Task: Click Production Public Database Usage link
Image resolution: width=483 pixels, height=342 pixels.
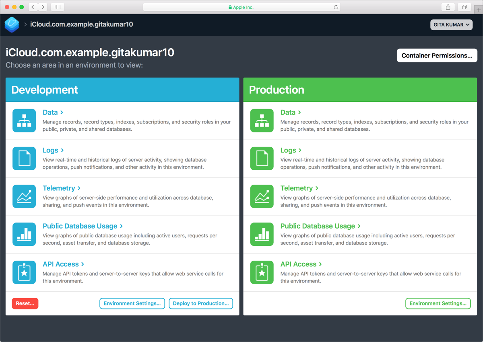Action: [320, 226]
